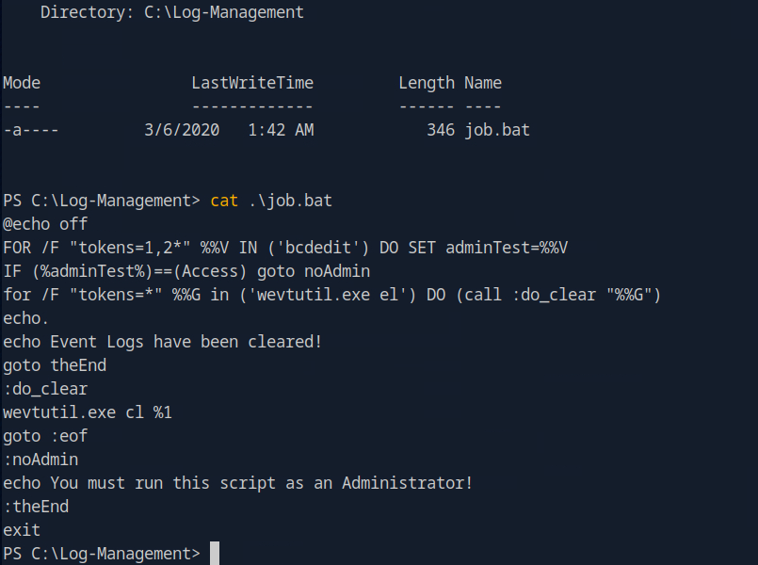The image size is (758, 565).
Task: Click the 'wevtutil.exe cl %1' line
Action: (x=88, y=412)
